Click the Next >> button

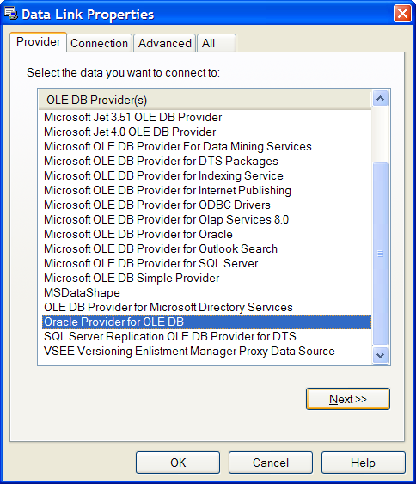[x=348, y=399]
